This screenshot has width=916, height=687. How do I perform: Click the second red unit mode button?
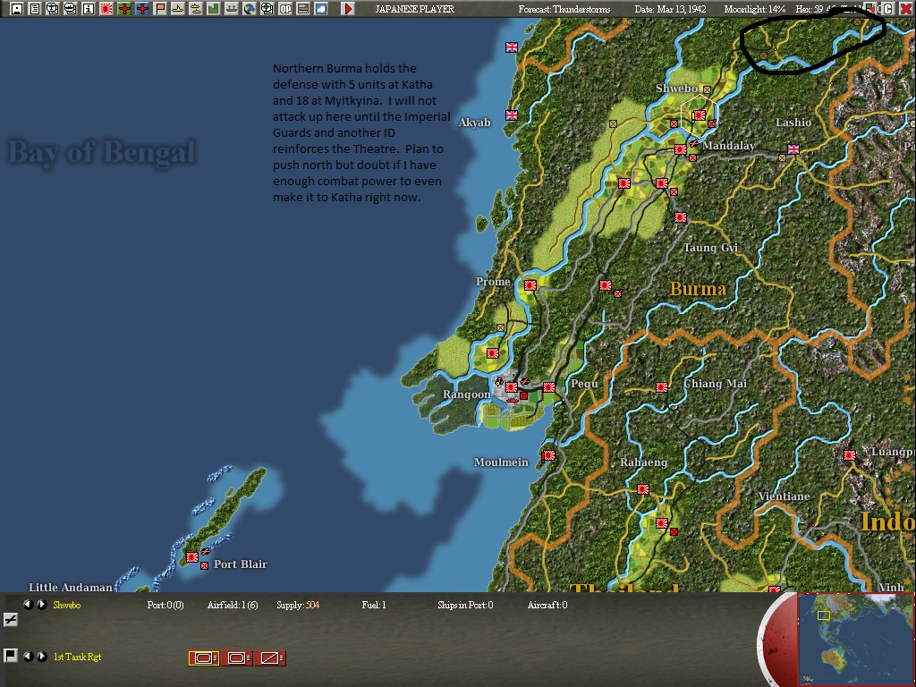236,657
